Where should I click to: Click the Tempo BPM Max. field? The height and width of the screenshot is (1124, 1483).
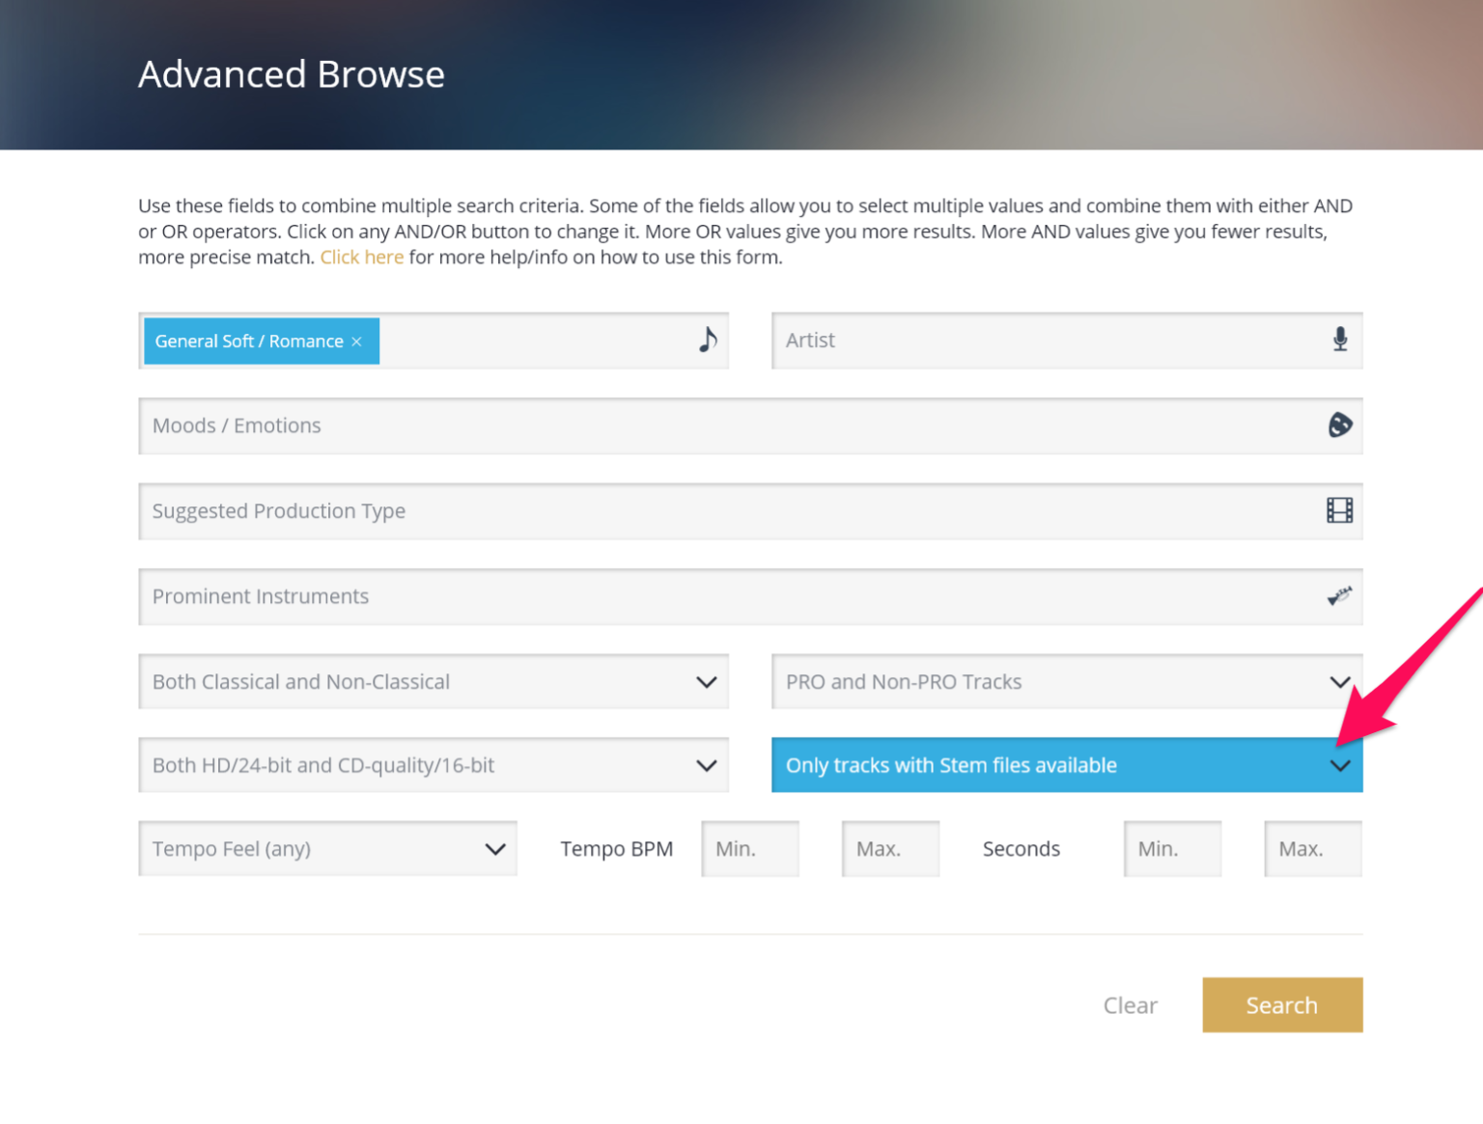tap(890, 849)
